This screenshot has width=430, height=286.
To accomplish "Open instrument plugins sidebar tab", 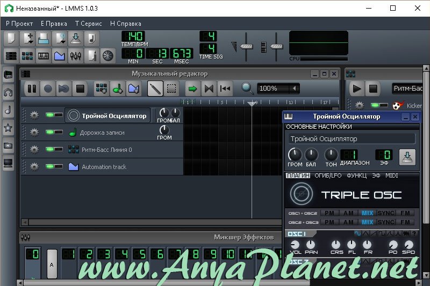I will pyautogui.click(x=8, y=75).
